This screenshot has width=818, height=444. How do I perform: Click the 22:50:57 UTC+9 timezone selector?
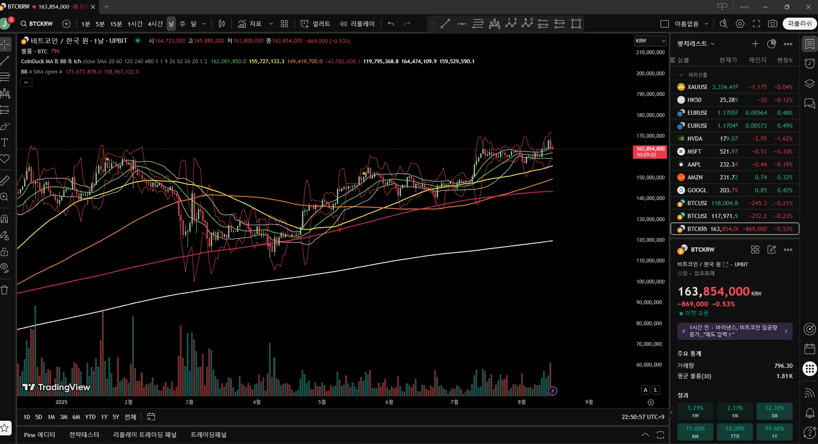643,417
